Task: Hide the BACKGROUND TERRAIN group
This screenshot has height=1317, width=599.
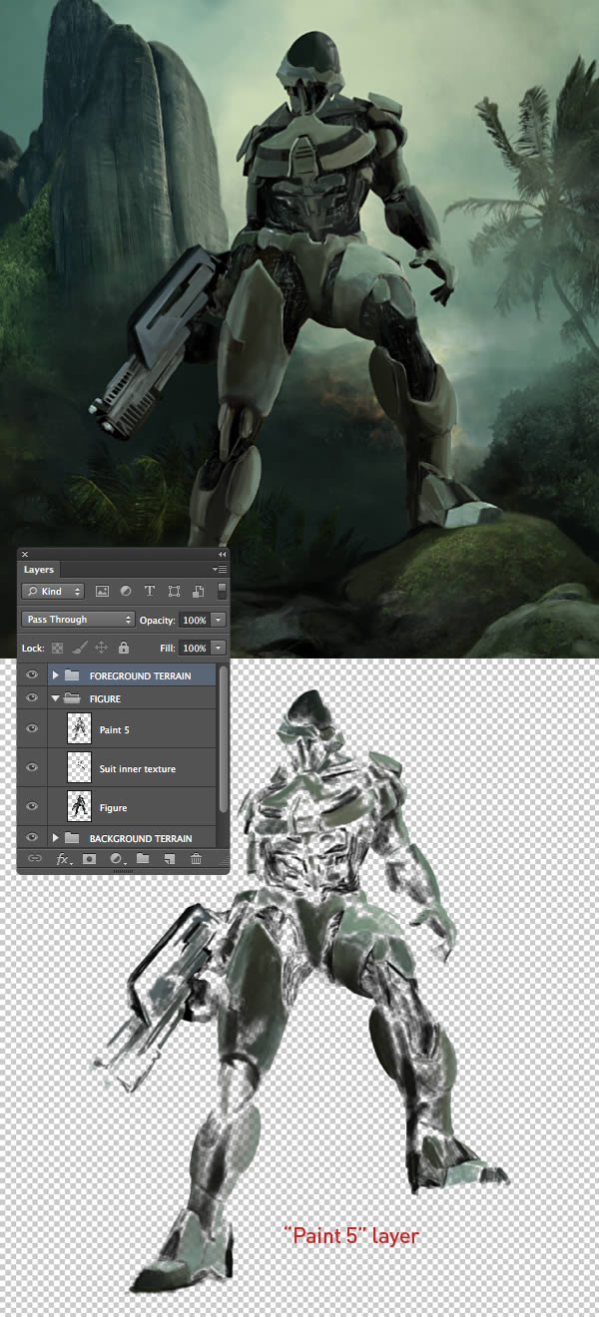Action: coord(32,838)
